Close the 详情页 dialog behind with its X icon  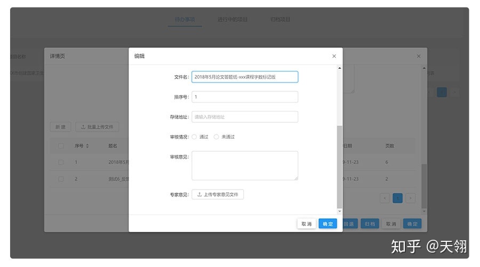click(x=419, y=56)
